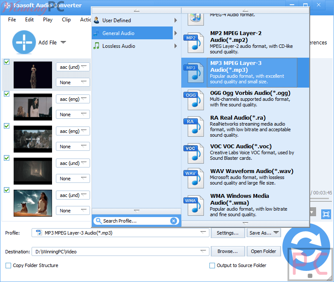This screenshot has height=282, width=334.
Task: Open second file's aac (eng) audio dropdown
Action: click(73, 99)
